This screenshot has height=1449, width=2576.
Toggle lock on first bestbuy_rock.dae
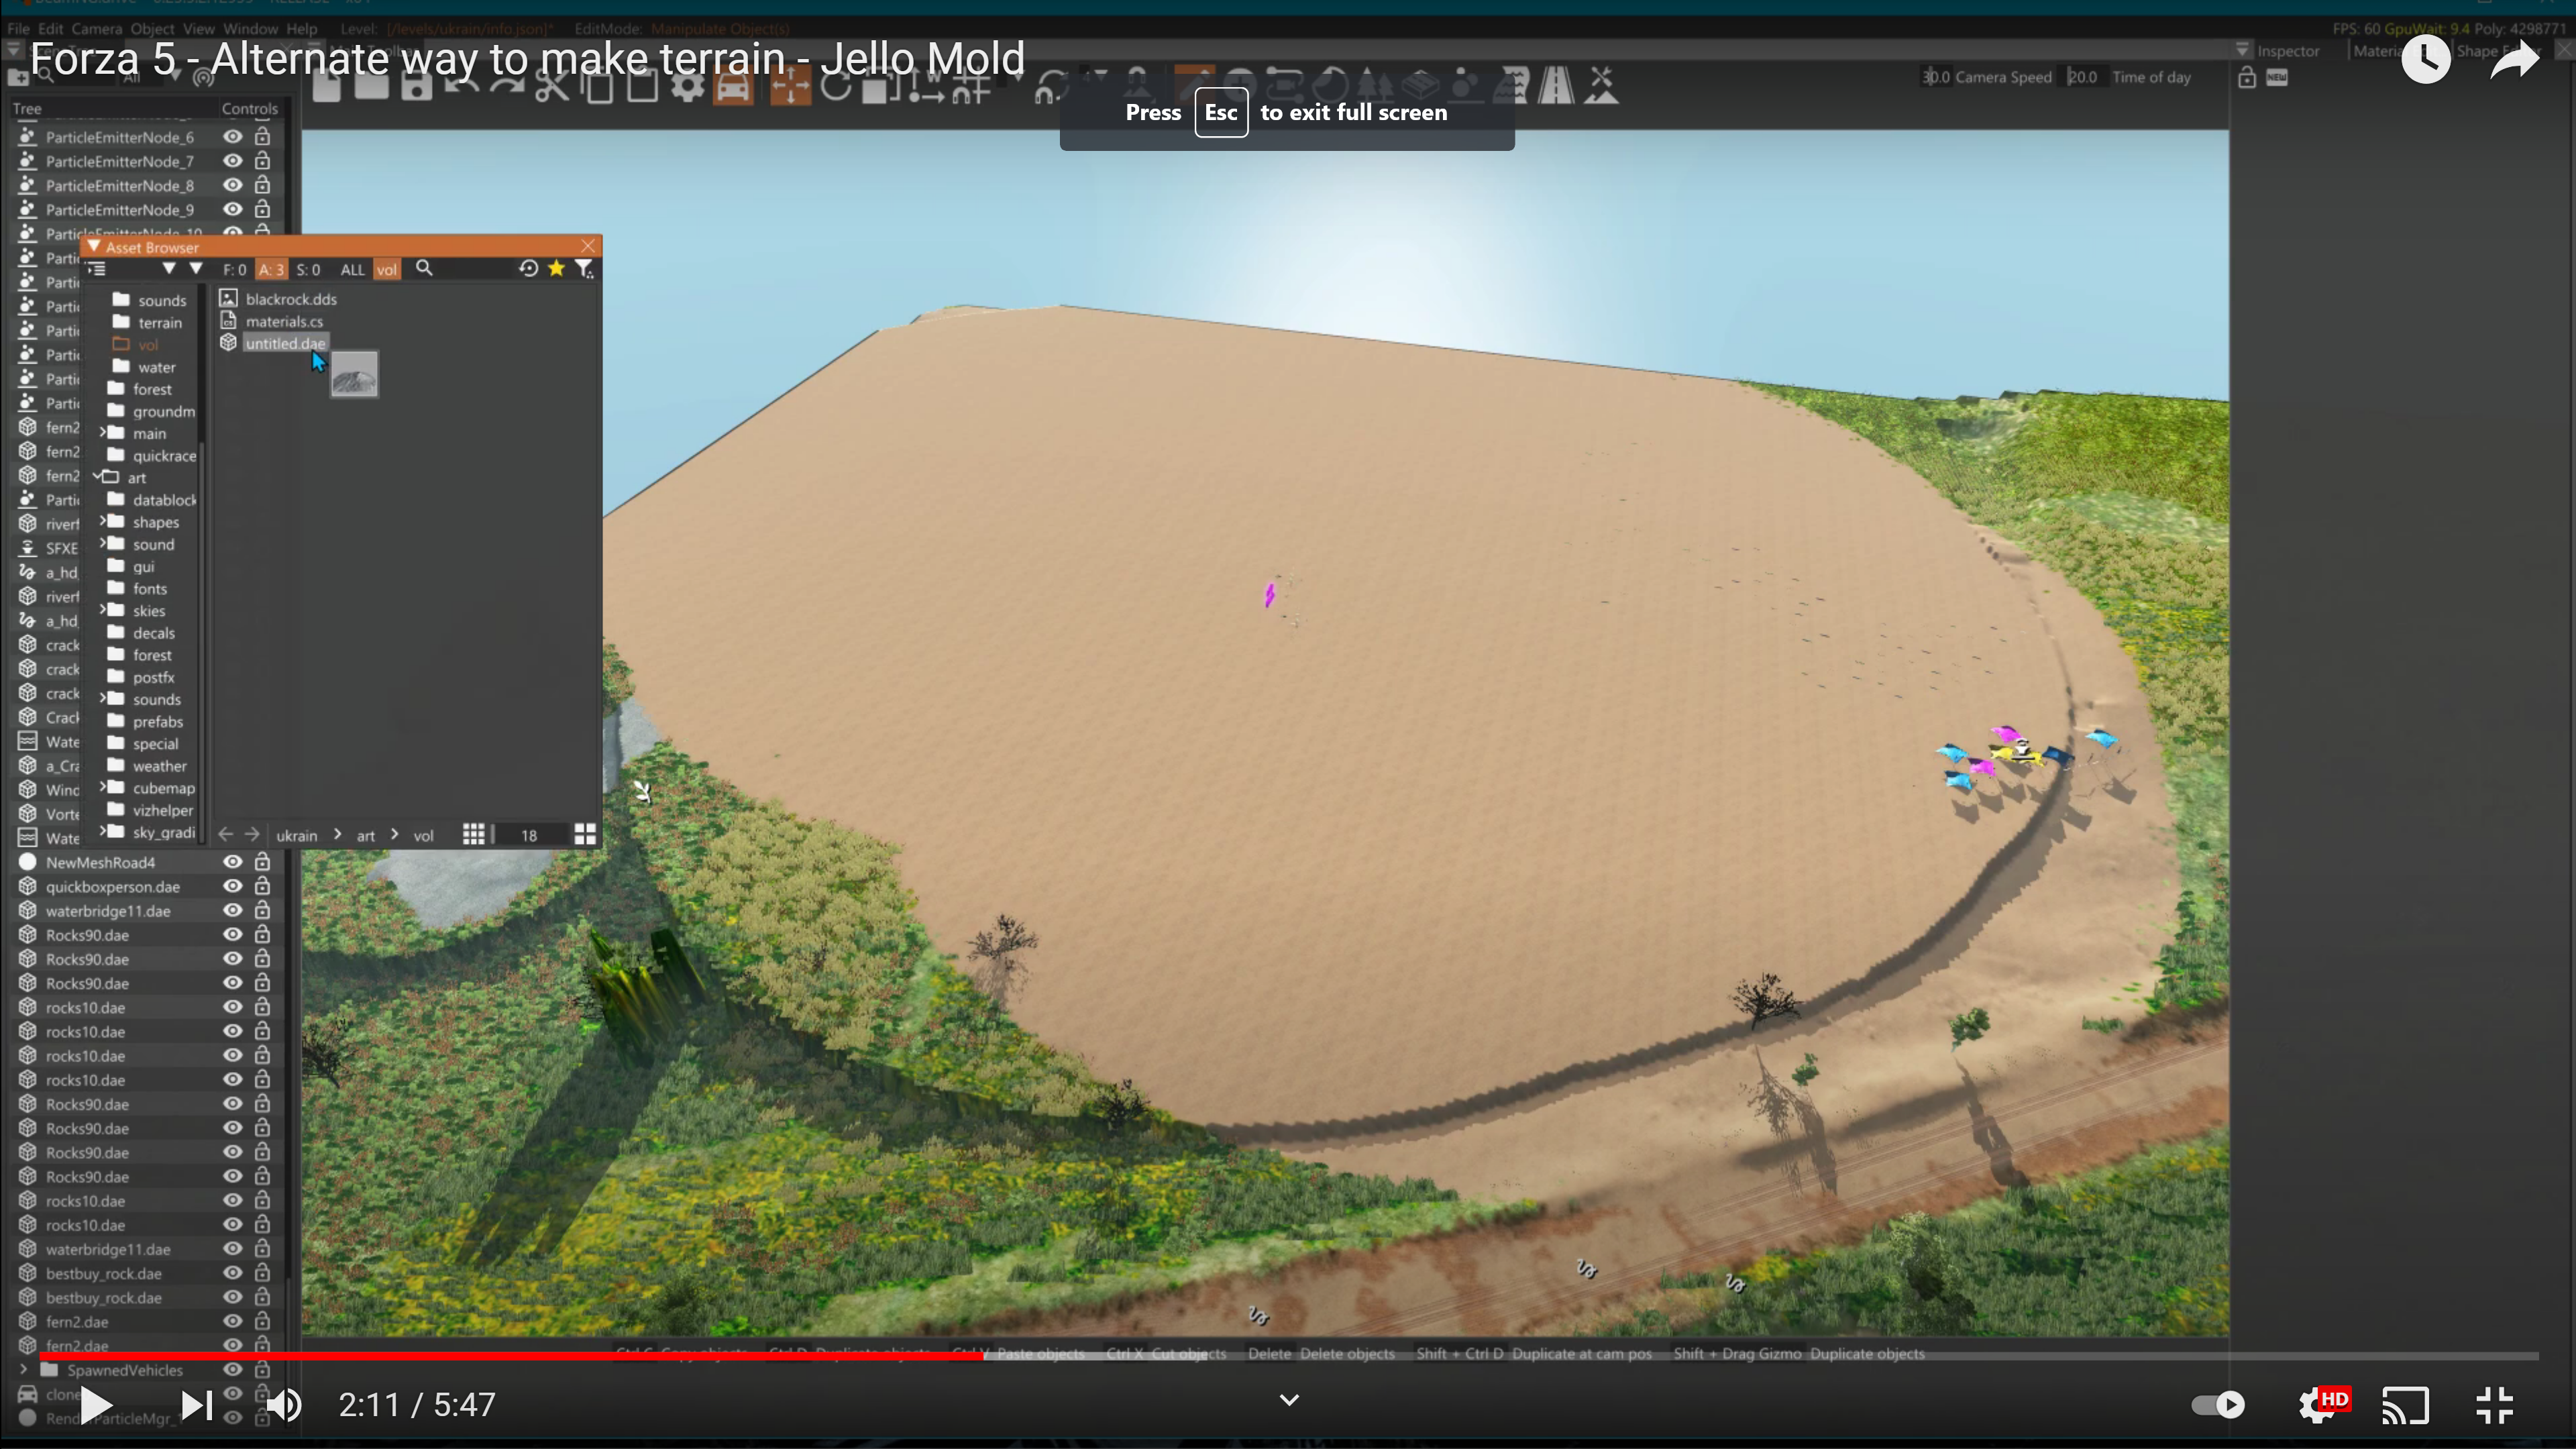262,1273
